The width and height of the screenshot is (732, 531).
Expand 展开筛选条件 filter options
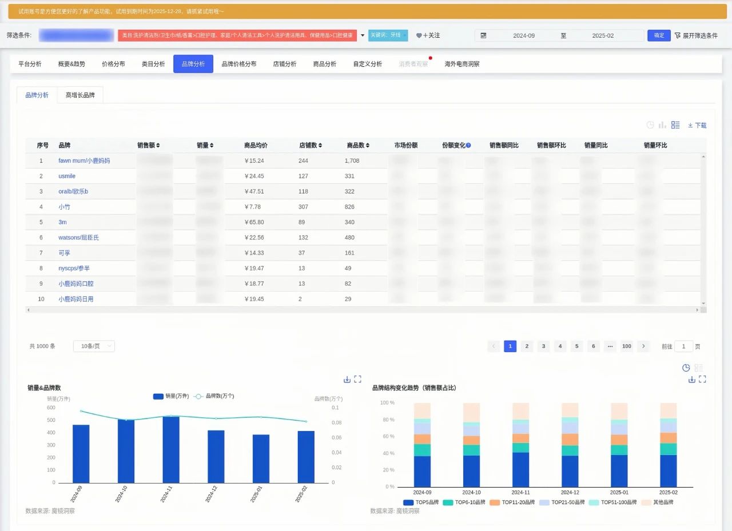696,35
